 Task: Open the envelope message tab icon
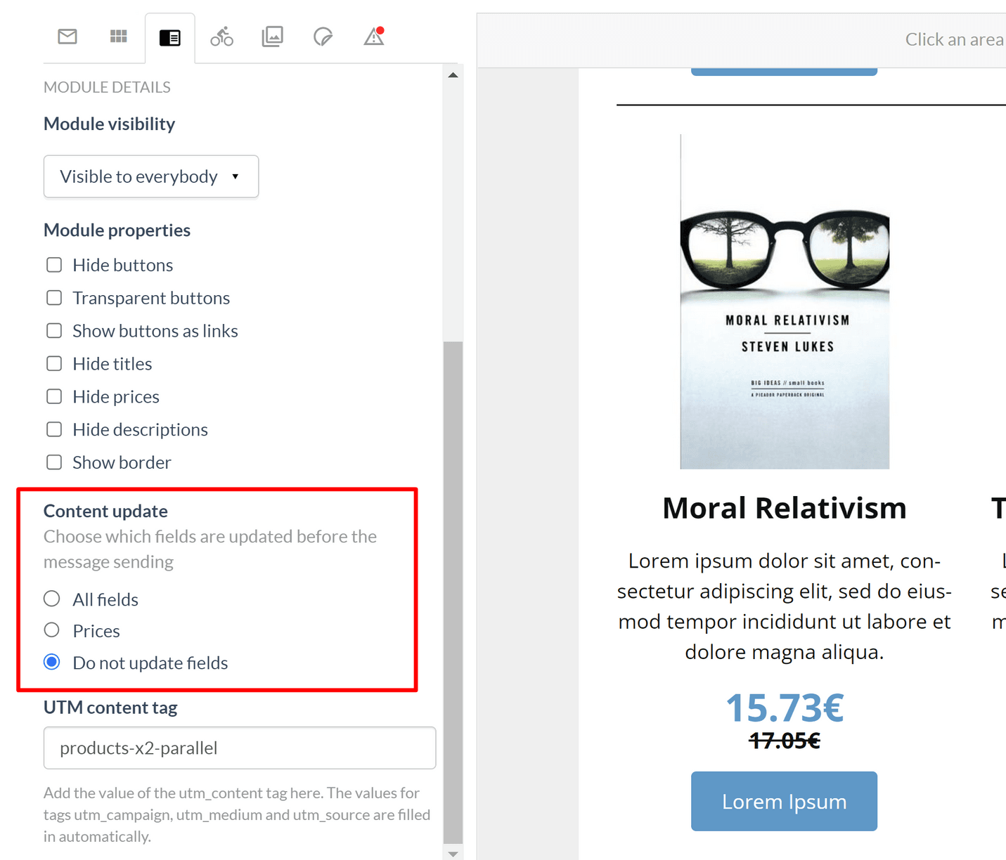(67, 37)
